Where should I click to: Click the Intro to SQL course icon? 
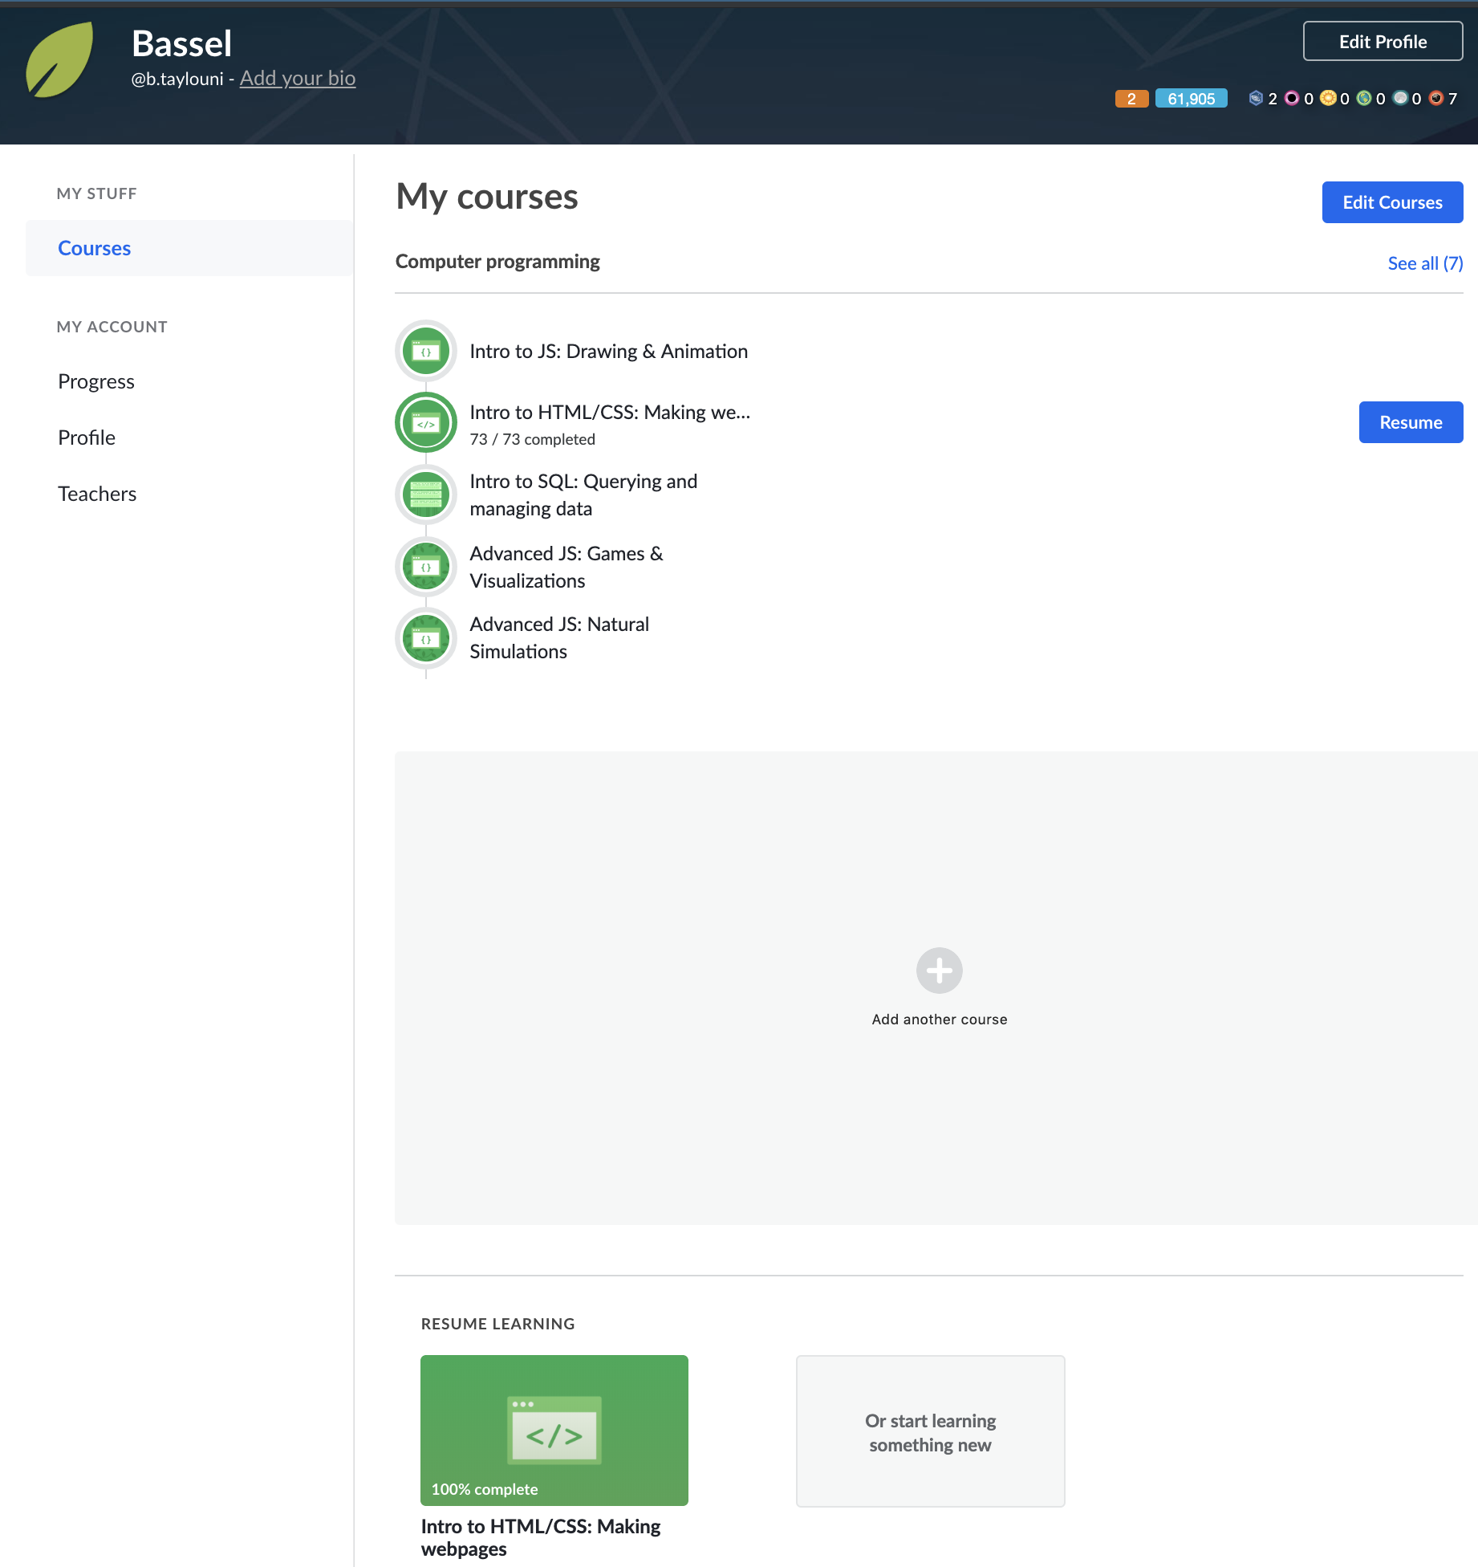[x=426, y=495]
